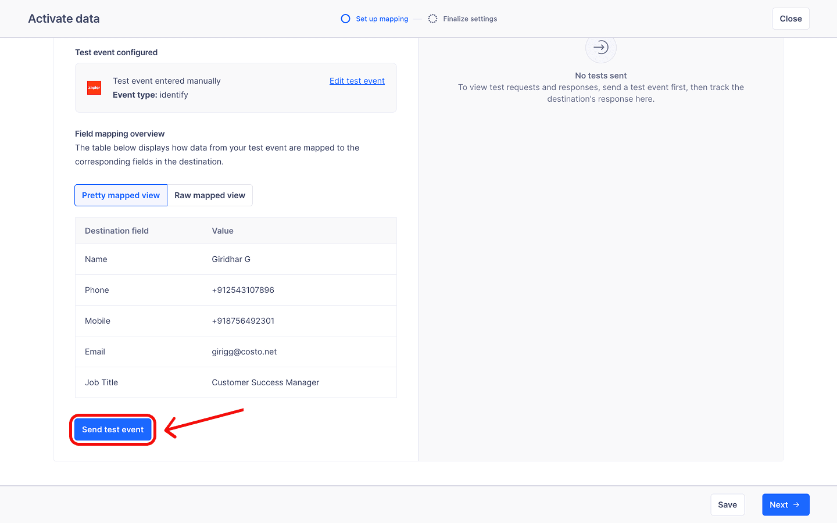
Task: Select the girigg@costo.net email value
Action: pos(244,352)
